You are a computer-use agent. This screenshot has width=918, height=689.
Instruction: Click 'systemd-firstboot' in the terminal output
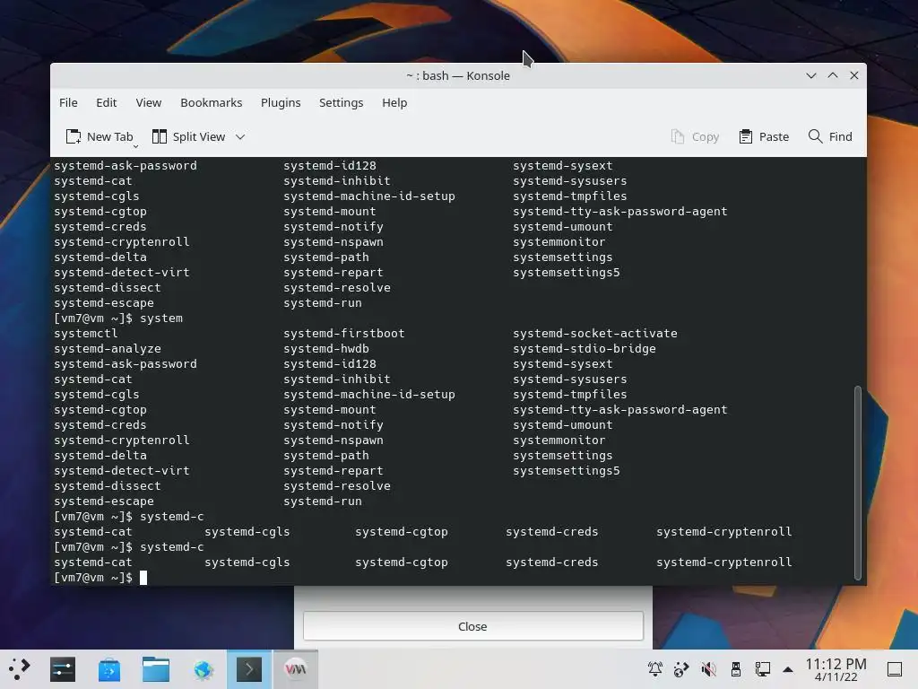(344, 334)
